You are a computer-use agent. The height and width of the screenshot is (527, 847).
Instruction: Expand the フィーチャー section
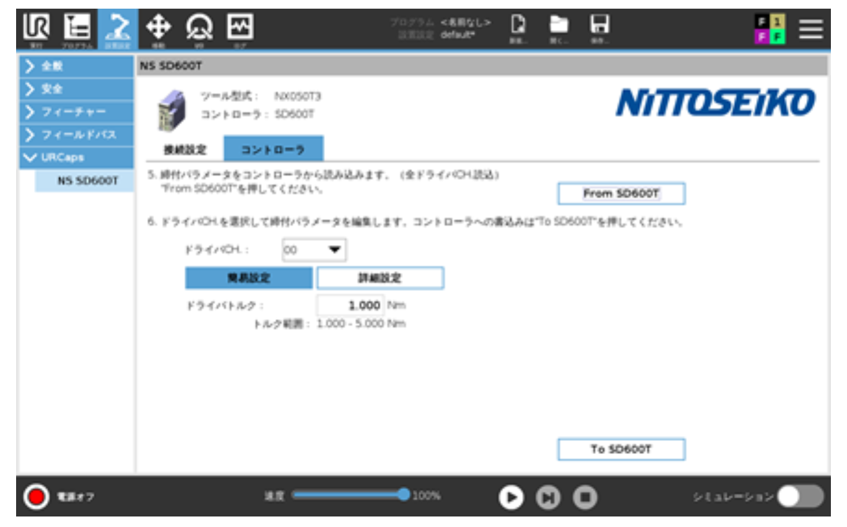77,113
